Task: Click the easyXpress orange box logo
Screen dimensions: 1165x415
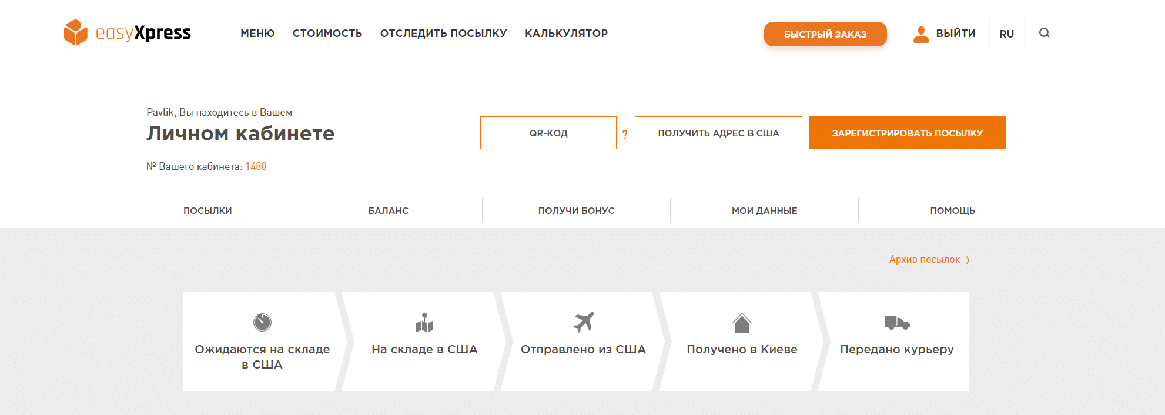Action: point(76,32)
